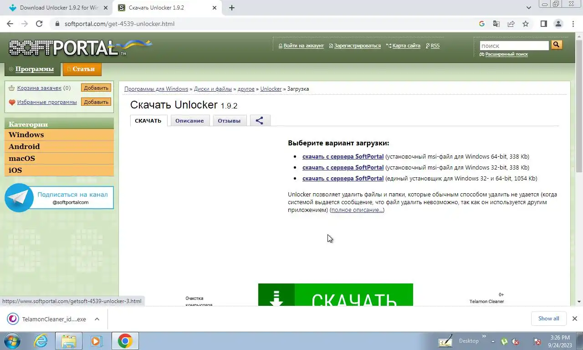Click the Chrome taskbar icon
This screenshot has height=350, width=583.
click(125, 341)
